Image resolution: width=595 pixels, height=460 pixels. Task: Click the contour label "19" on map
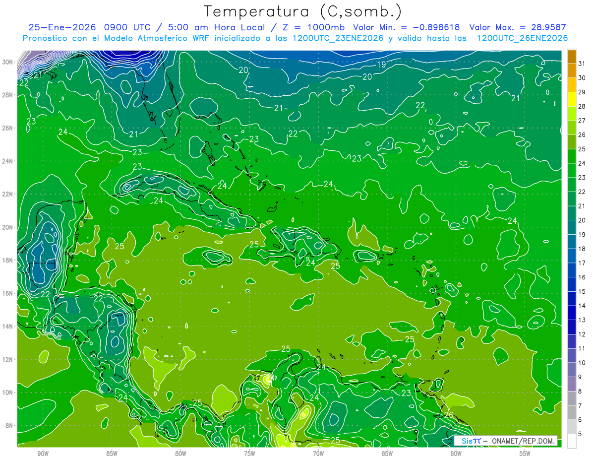[381, 65]
